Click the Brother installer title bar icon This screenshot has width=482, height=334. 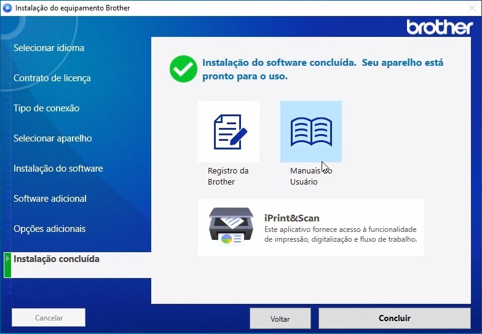[x=7, y=7]
